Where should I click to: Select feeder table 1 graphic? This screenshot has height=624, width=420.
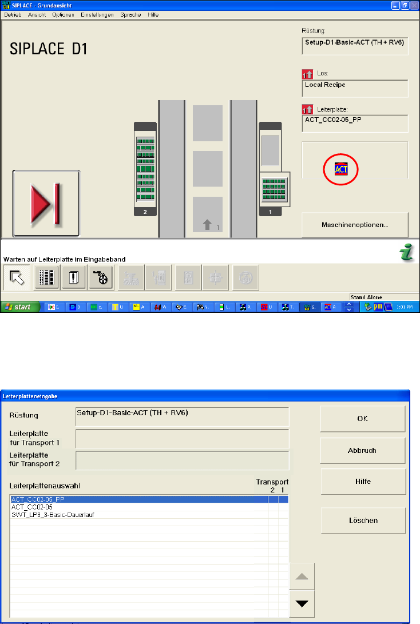click(x=274, y=169)
